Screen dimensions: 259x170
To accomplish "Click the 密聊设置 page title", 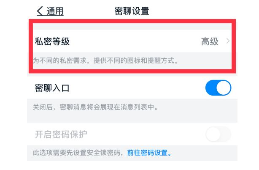I will (132, 11).
